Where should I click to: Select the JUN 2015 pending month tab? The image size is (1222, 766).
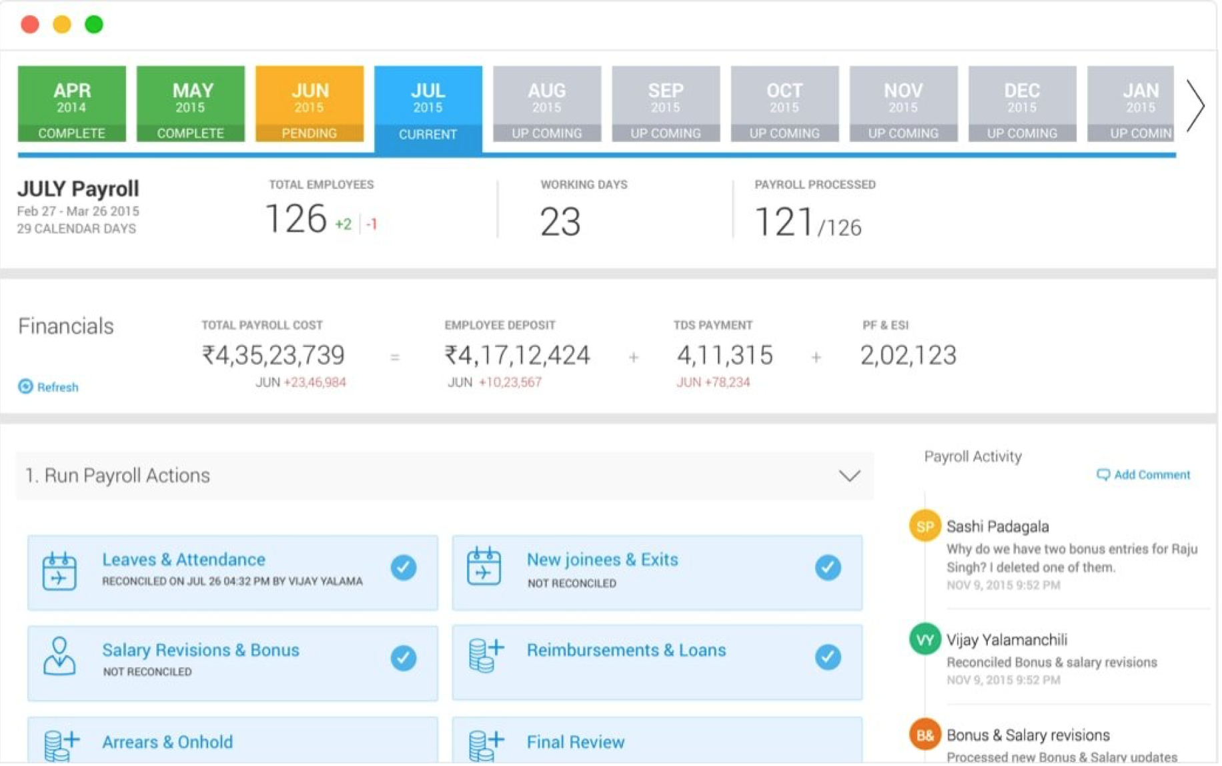click(310, 104)
